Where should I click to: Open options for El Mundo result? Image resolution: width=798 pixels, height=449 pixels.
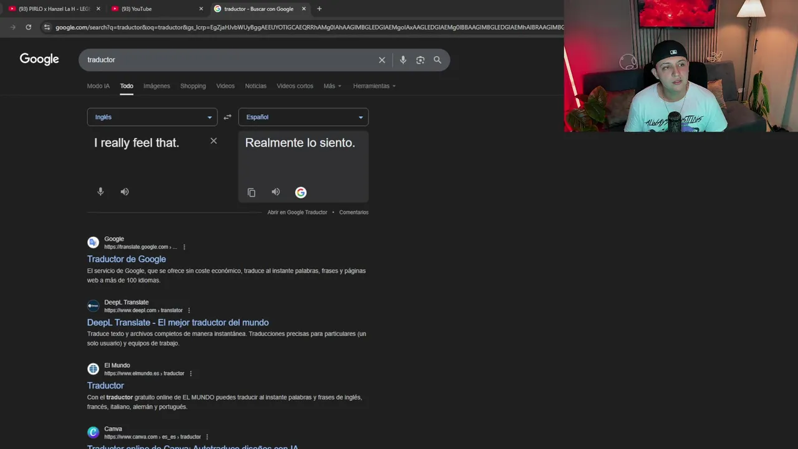[191, 374]
